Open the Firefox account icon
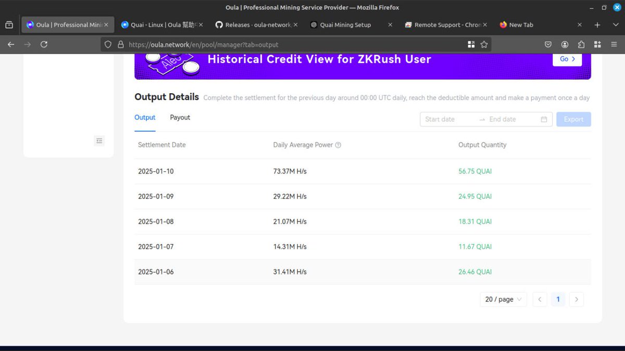The width and height of the screenshot is (625, 351). click(565, 45)
